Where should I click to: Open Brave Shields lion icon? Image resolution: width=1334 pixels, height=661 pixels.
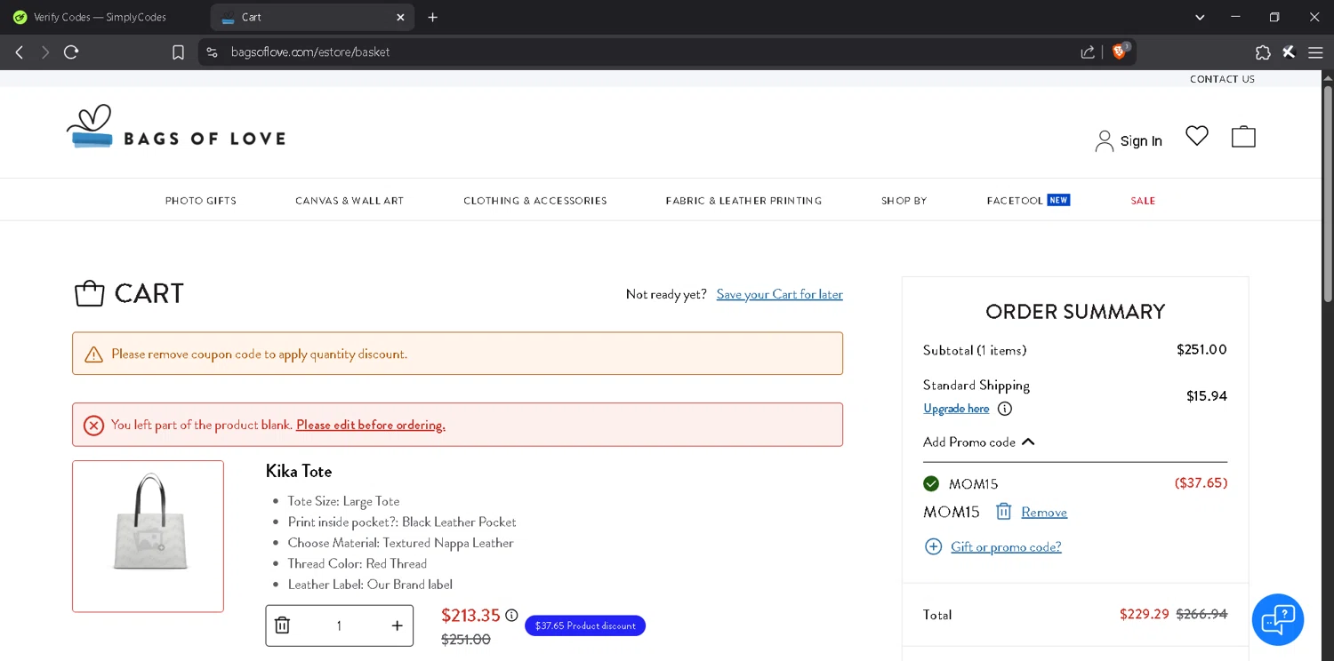pyautogui.click(x=1120, y=52)
